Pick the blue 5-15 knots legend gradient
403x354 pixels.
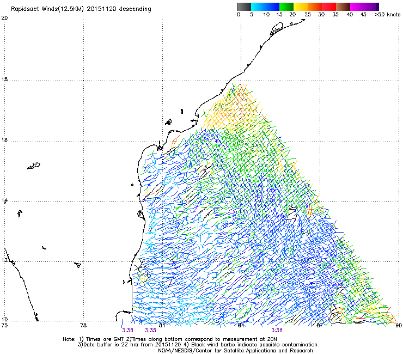click(x=265, y=7)
